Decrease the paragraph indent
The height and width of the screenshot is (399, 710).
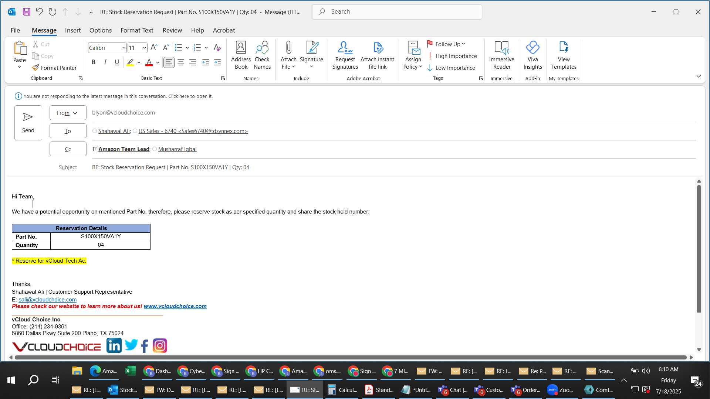(x=206, y=62)
